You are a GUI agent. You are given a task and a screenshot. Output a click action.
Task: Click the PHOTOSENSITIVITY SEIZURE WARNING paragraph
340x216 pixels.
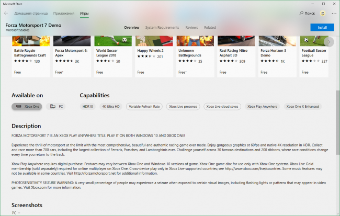[x=168, y=185]
